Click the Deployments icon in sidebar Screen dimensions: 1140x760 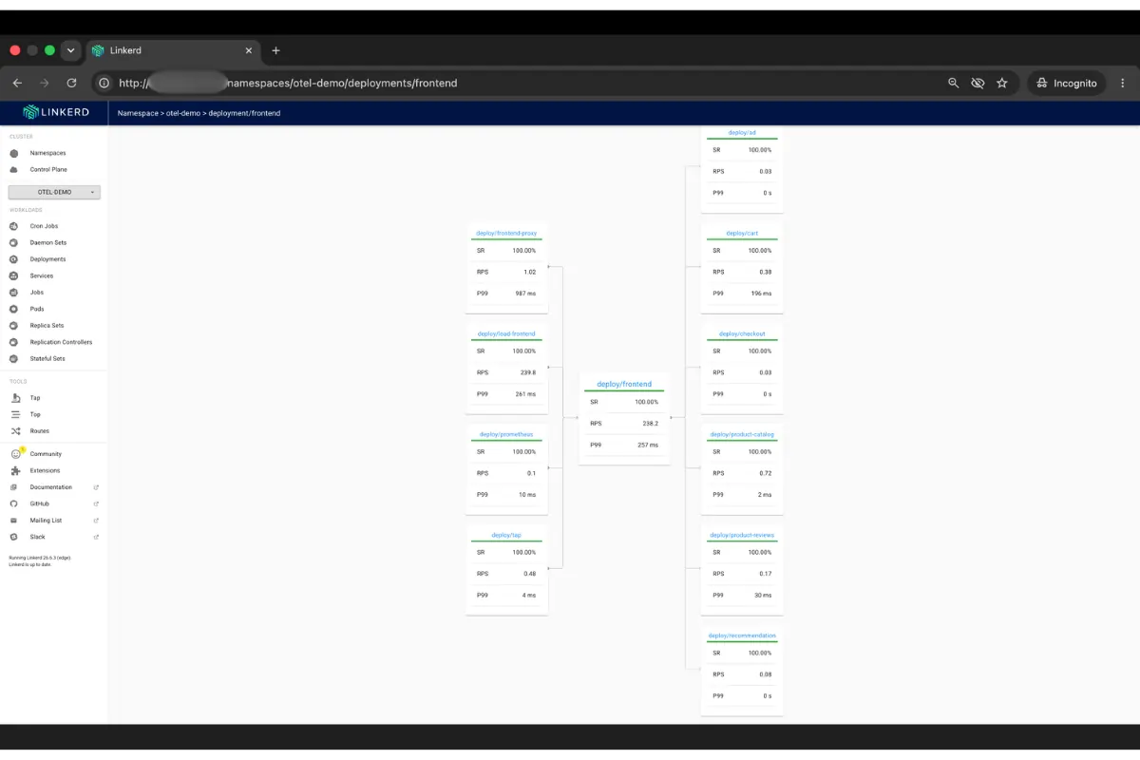pyautogui.click(x=14, y=259)
